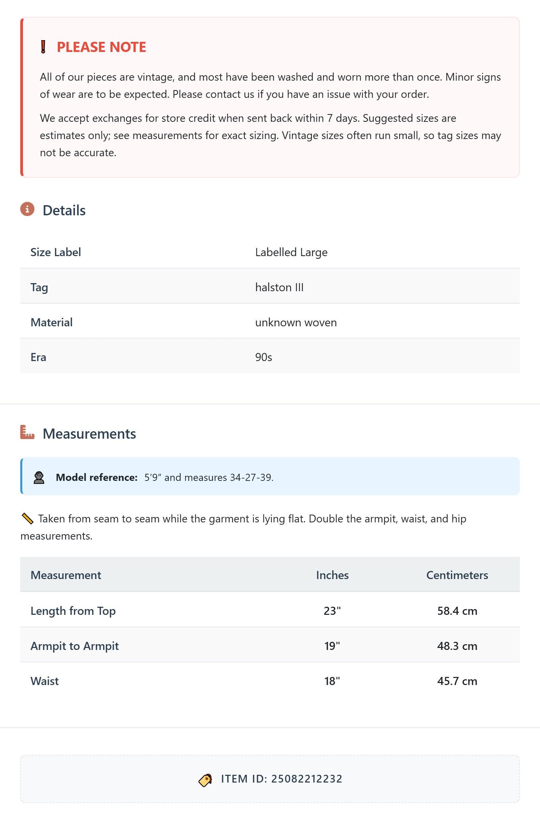540x820 pixels.
Task: Click the Inches column header
Action: tap(332, 575)
